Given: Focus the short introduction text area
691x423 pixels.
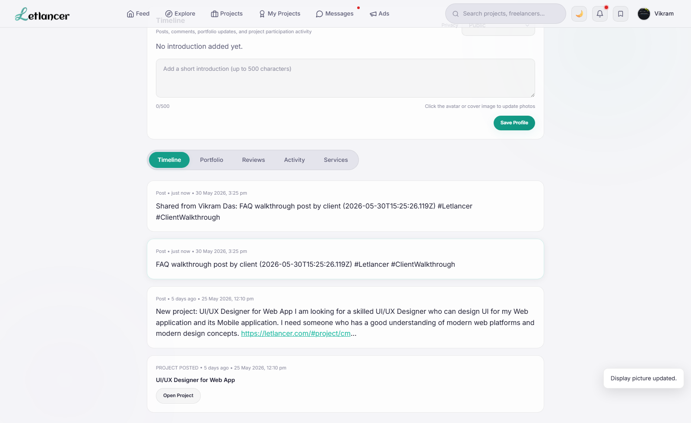Looking at the screenshot, I should tap(345, 78).
